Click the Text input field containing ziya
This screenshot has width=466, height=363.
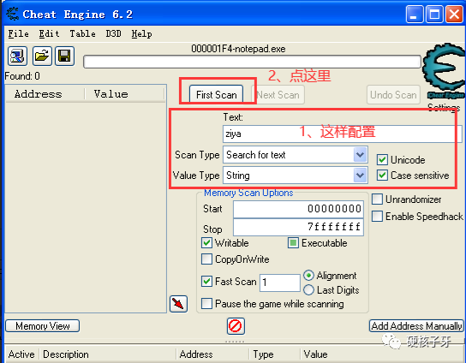[342, 134]
